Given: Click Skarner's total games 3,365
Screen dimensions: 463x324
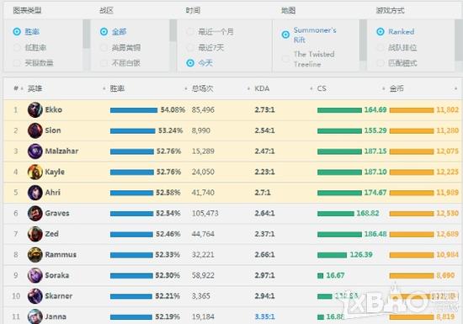Looking at the screenshot, I should coord(201,295).
